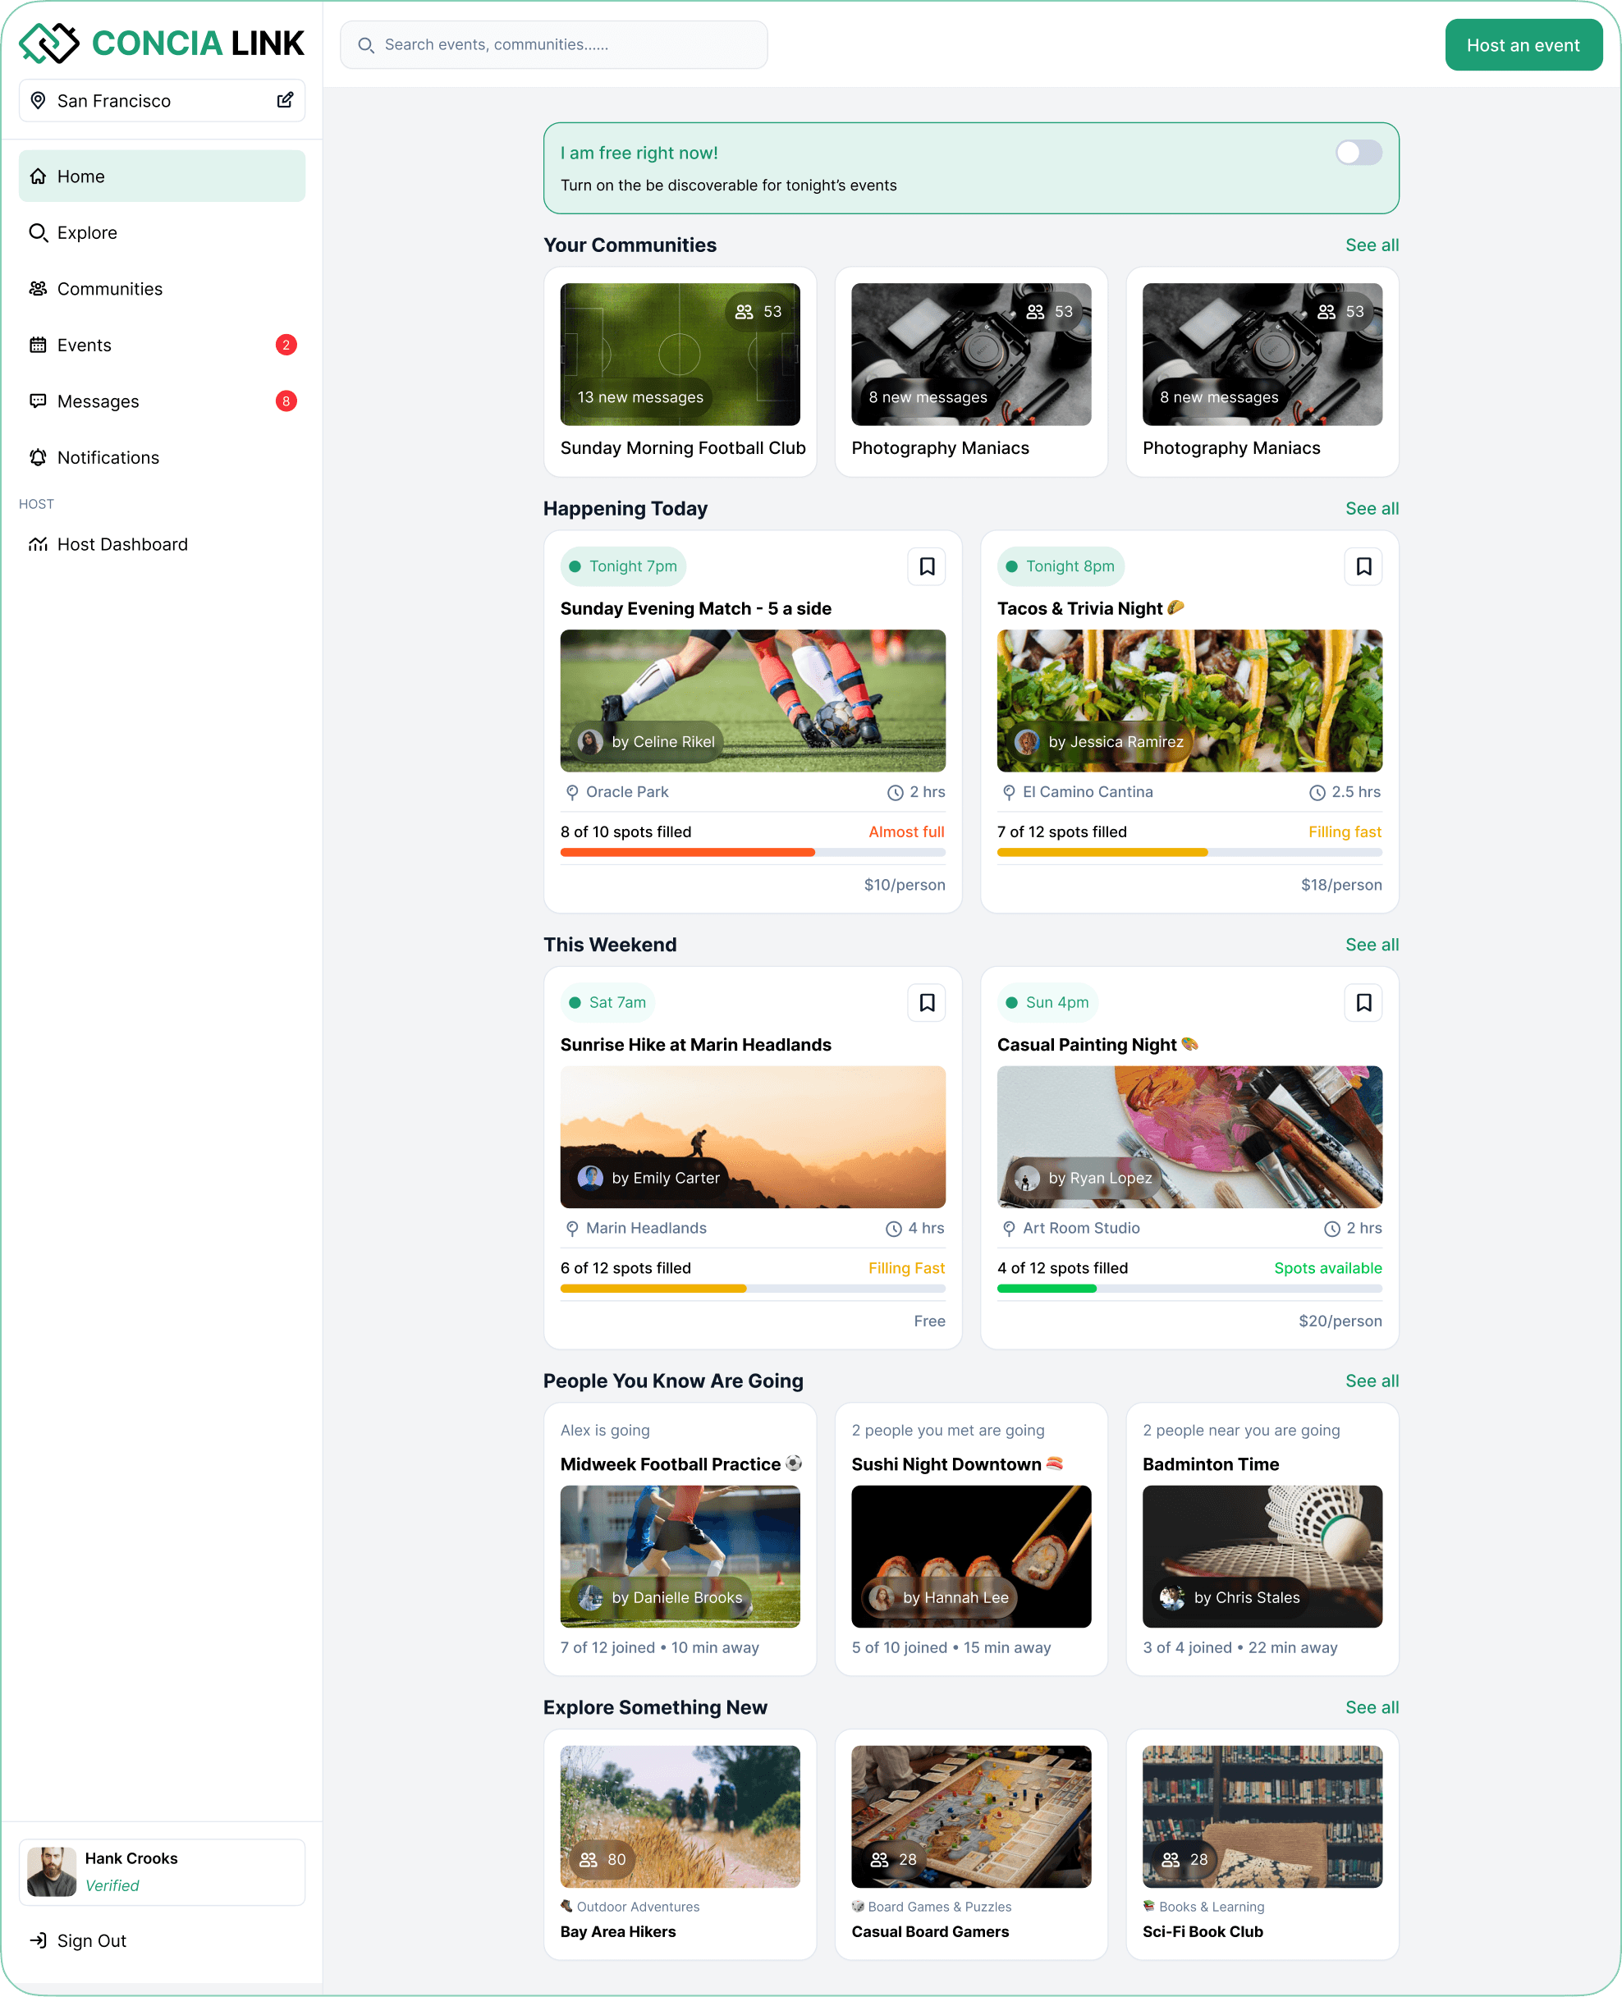The image size is (1622, 1997).
Task: Click the search events and communities field
Action: (553, 44)
